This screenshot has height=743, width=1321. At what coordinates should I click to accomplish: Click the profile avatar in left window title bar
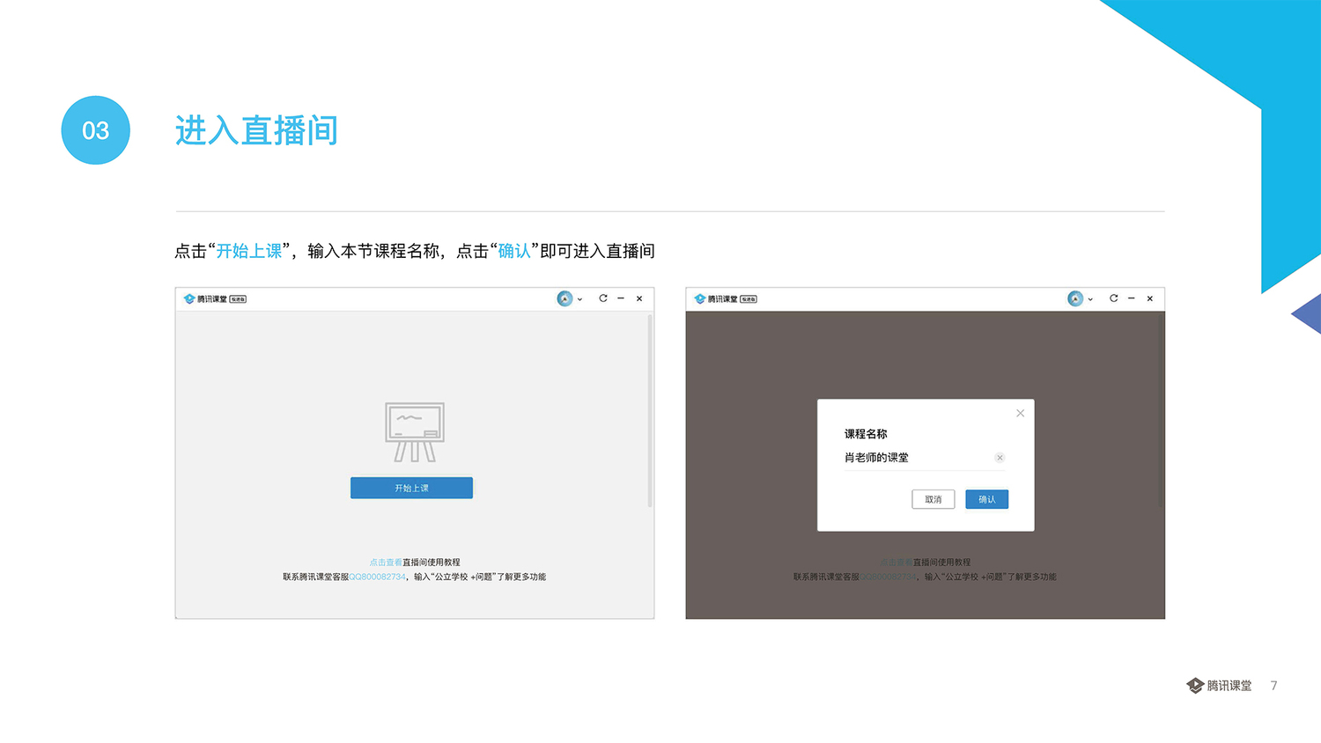pyautogui.click(x=565, y=299)
